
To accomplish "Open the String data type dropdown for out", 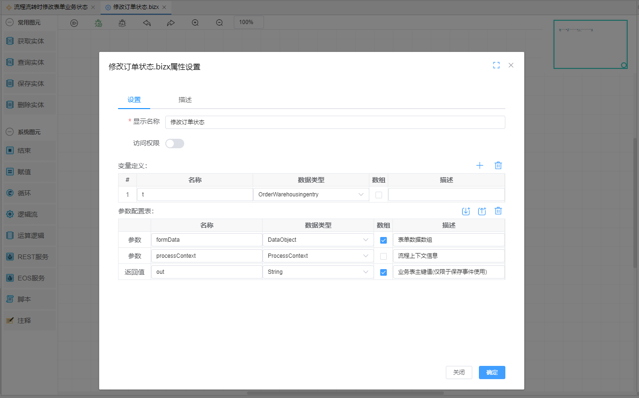I will [x=317, y=272].
